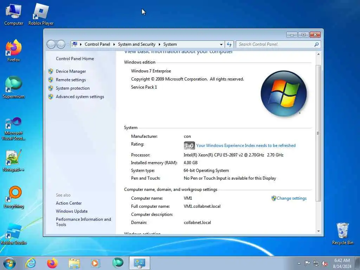This screenshot has height=270, width=360.
Task: Select the System Control Panel taskbar button
Action: [x=139, y=263]
